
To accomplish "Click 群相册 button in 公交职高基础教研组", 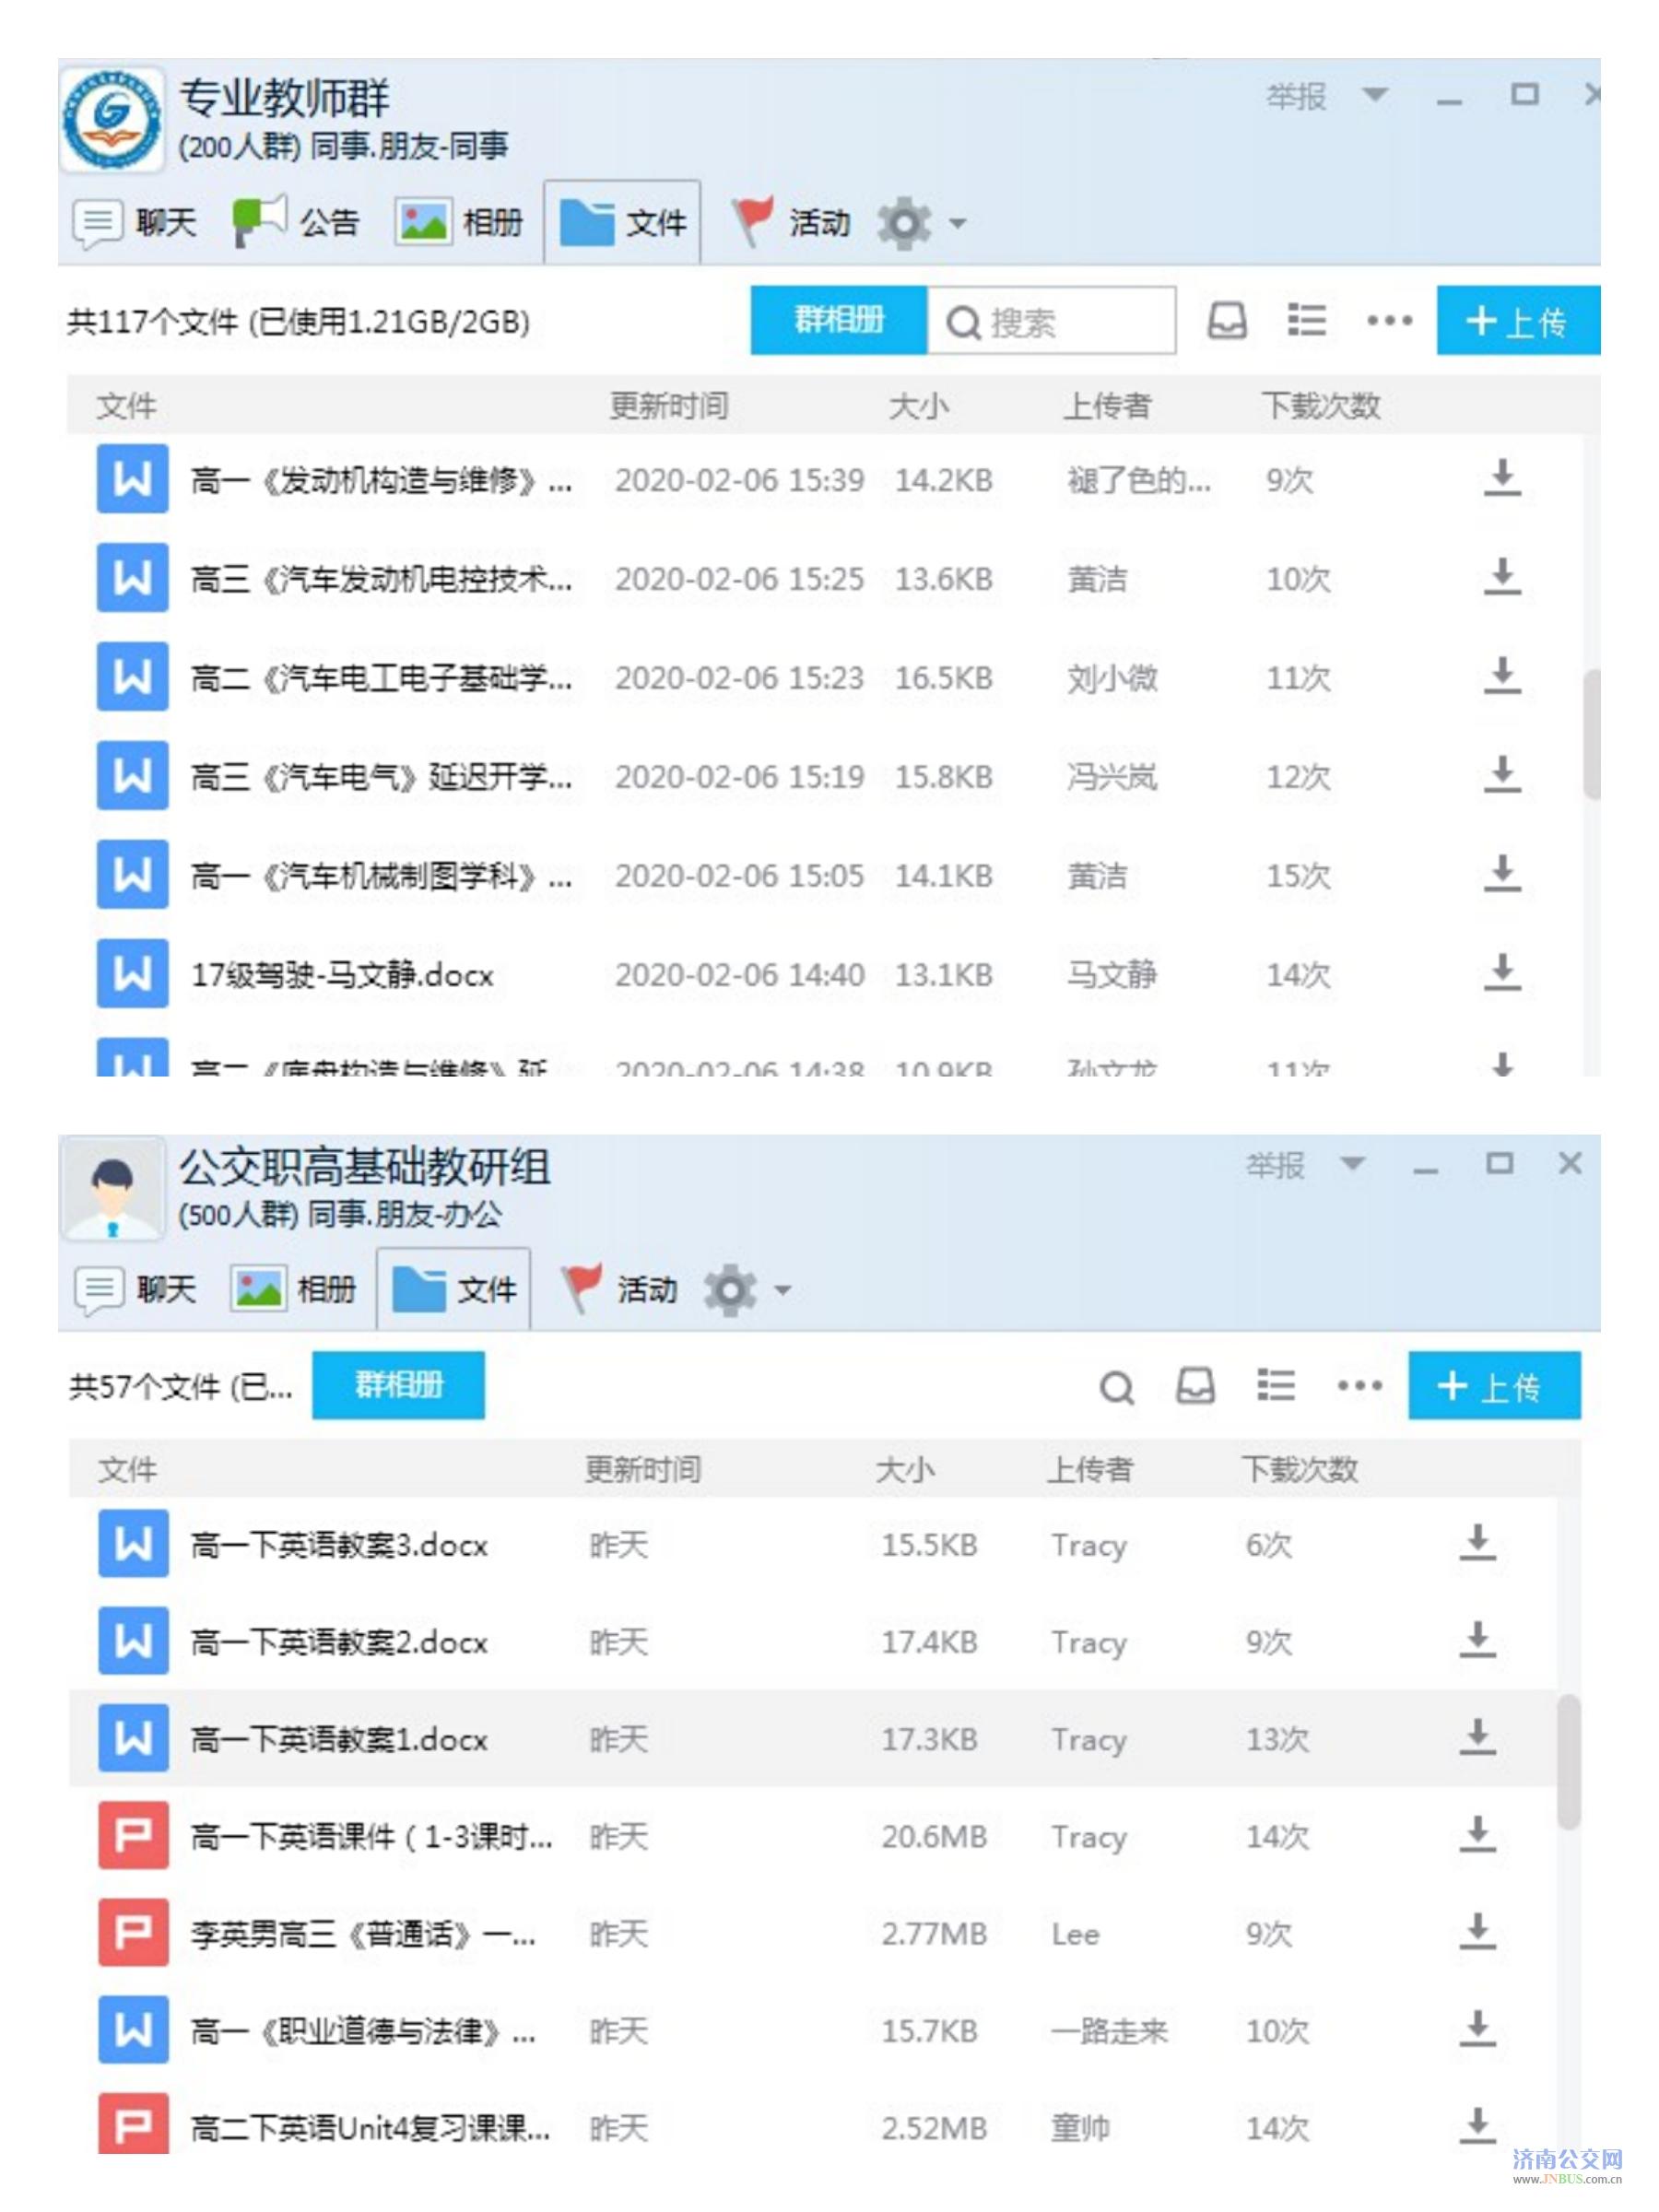I will coord(398,1385).
